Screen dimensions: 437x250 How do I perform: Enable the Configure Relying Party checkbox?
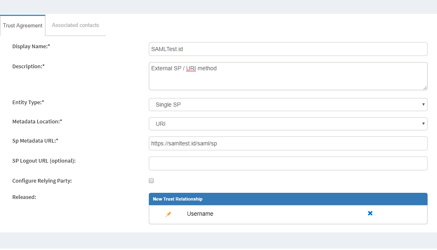point(151,181)
